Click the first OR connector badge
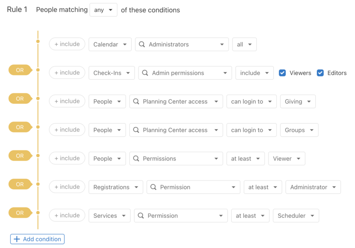Image resolution: width=355 pixels, height=248 pixels. (x=20, y=70)
